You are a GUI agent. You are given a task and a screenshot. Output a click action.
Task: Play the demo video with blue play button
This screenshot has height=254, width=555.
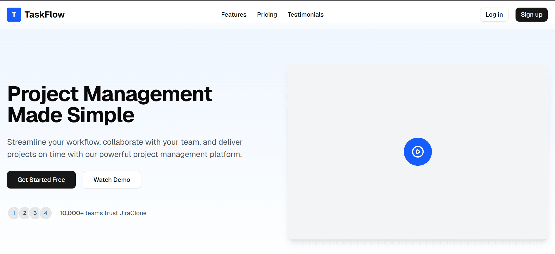point(418,152)
